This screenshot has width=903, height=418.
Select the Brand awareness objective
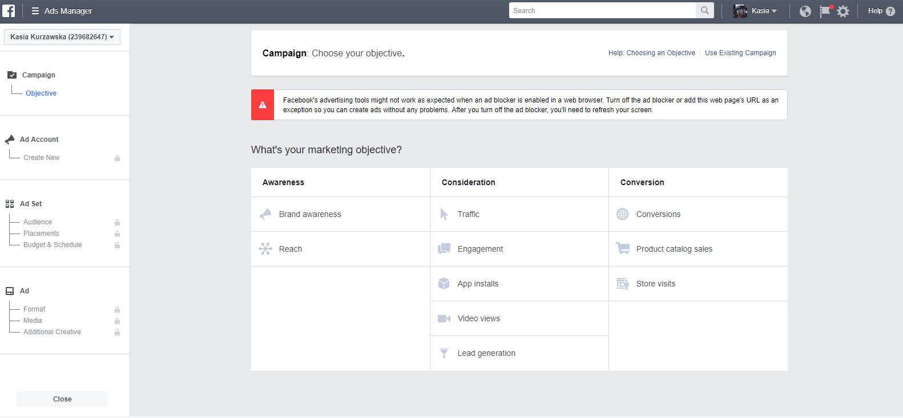pos(341,214)
